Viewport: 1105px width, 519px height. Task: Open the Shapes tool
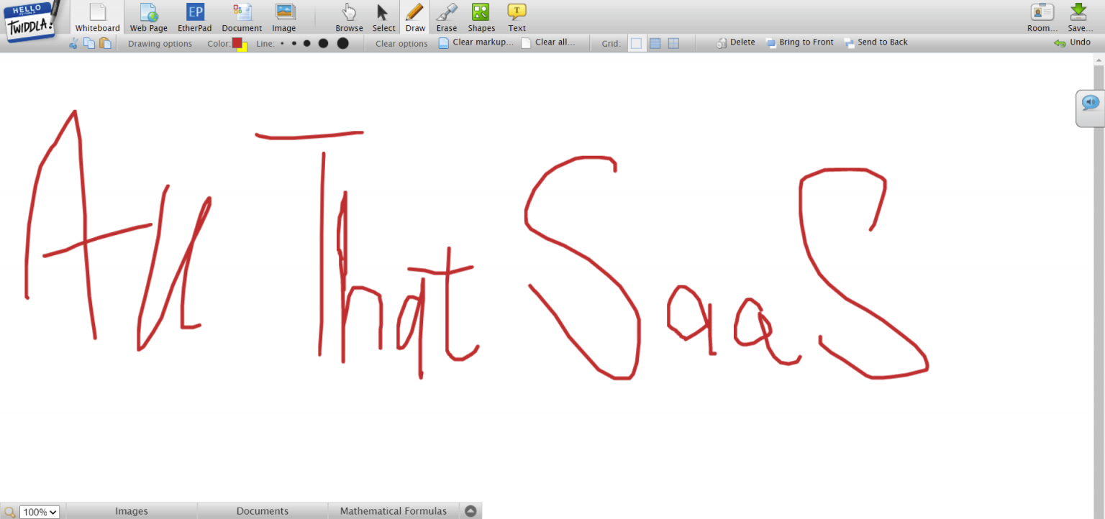pos(481,17)
